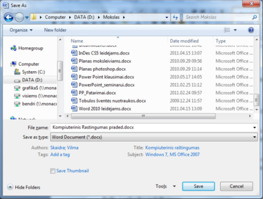
Task: Click Word icon of Power Point klausimai.docx
Action: click(x=74, y=77)
